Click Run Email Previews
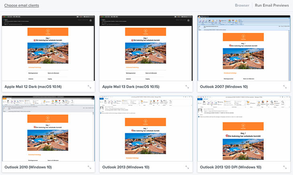 272,5
